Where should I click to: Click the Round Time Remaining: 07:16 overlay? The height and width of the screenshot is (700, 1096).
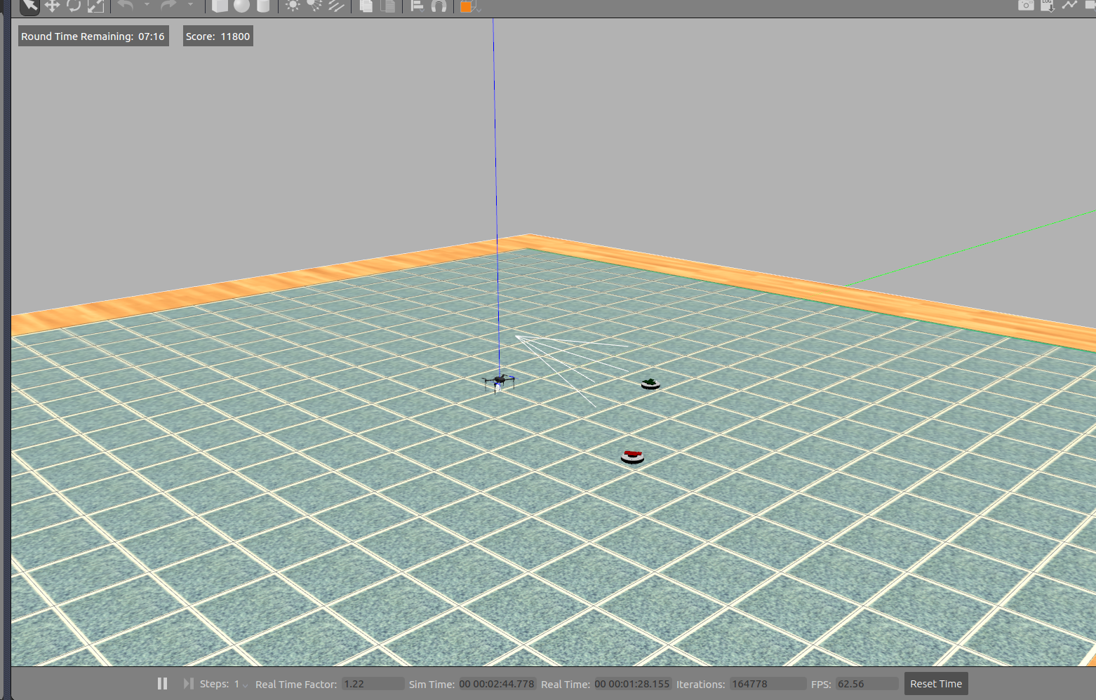(x=93, y=36)
